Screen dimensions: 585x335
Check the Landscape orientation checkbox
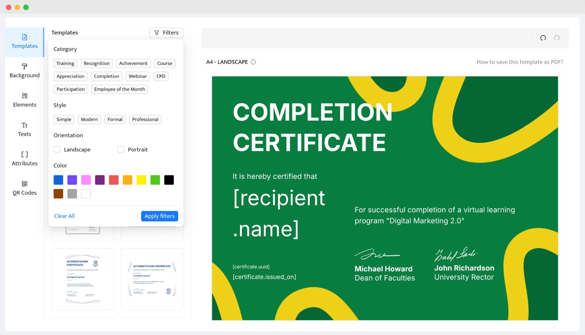(57, 150)
